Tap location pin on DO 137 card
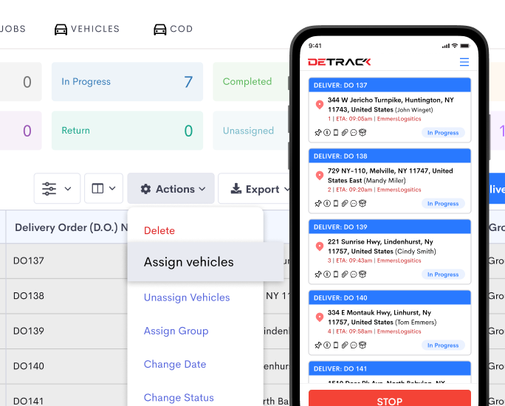This screenshot has height=406, width=505. click(x=320, y=105)
